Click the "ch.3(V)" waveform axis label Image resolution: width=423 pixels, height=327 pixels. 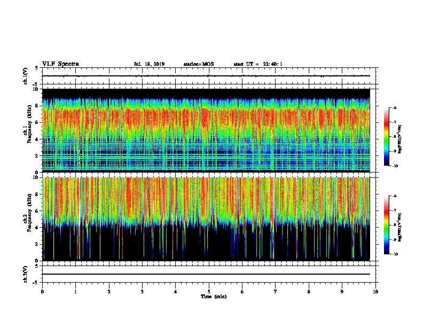(x=25, y=274)
